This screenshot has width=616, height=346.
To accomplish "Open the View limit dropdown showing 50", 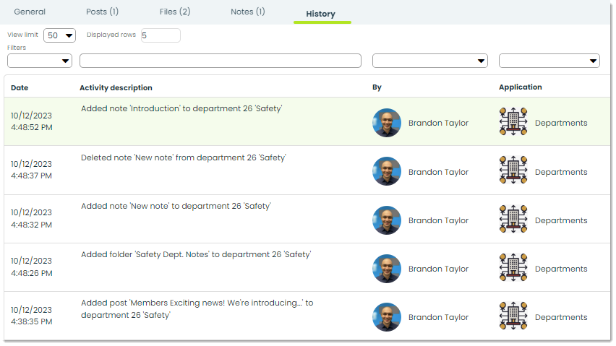I will 60,35.
